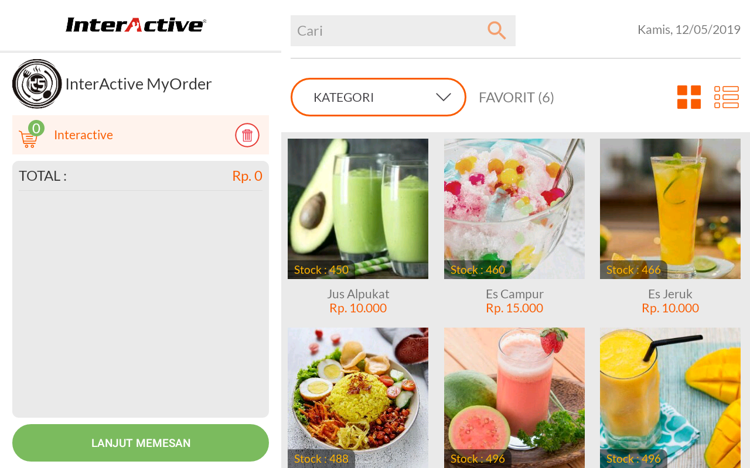The width and height of the screenshot is (750, 468).
Task: Click the InterActive MyOrder round logo
Action: 37,84
